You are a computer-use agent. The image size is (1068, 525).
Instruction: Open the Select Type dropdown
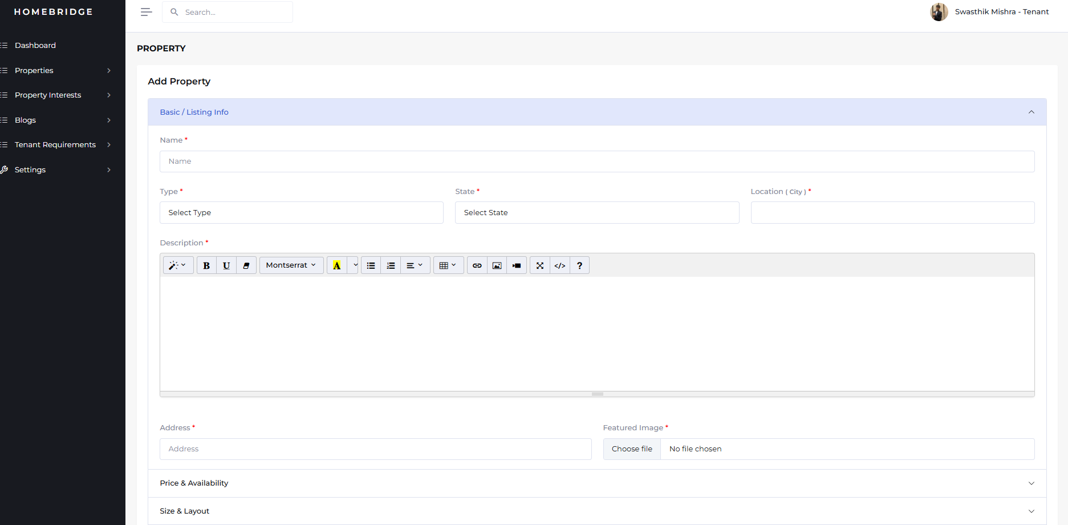[x=301, y=212]
